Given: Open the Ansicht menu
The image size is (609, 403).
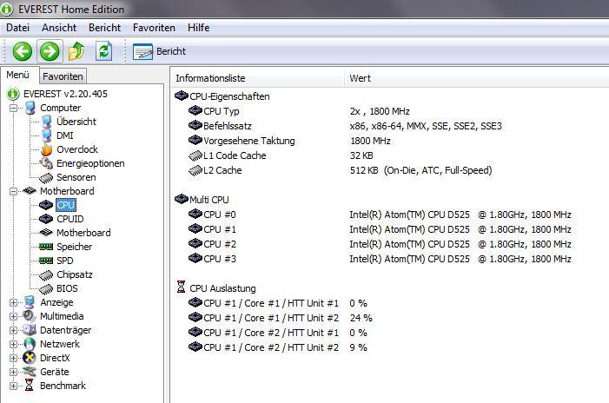Looking at the screenshot, I should click(59, 28).
